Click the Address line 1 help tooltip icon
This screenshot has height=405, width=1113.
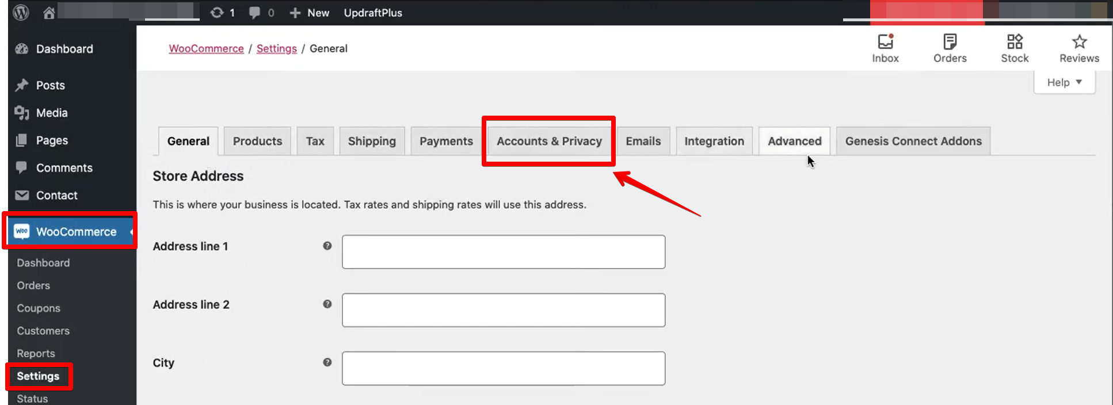point(327,246)
